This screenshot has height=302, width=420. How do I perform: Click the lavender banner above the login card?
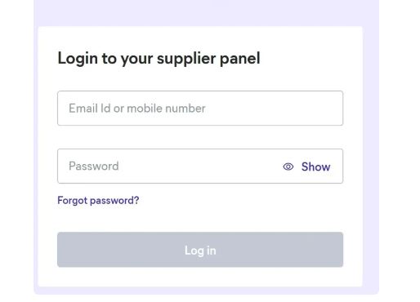(206, 13)
